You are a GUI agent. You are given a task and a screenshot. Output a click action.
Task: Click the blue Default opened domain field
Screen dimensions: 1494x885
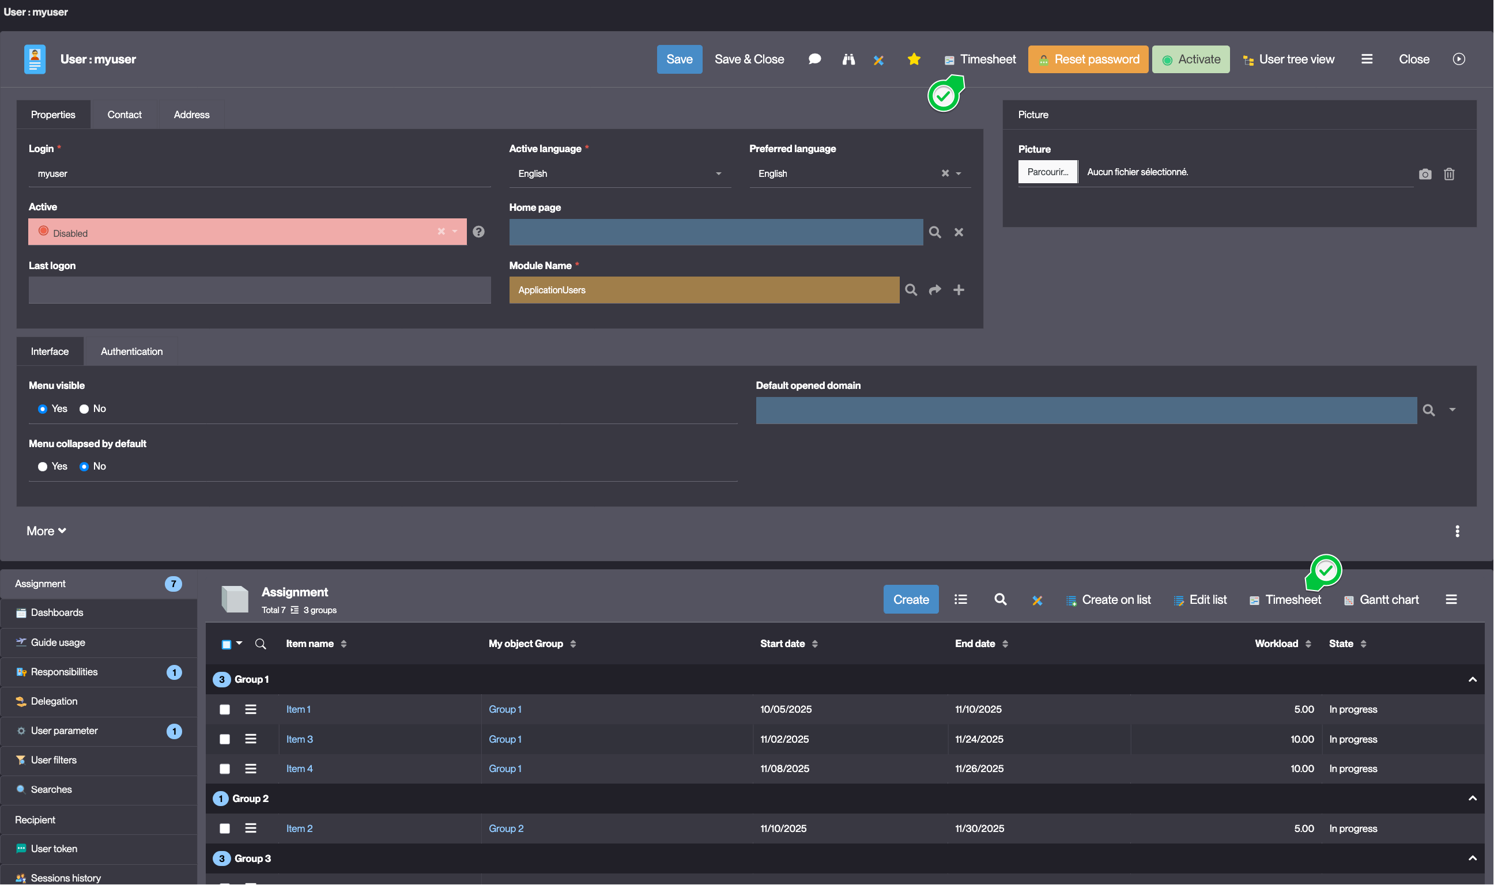point(1085,410)
